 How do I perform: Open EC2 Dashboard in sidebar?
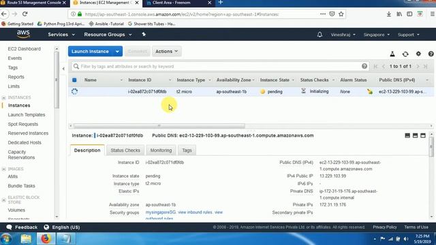tap(25, 48)
